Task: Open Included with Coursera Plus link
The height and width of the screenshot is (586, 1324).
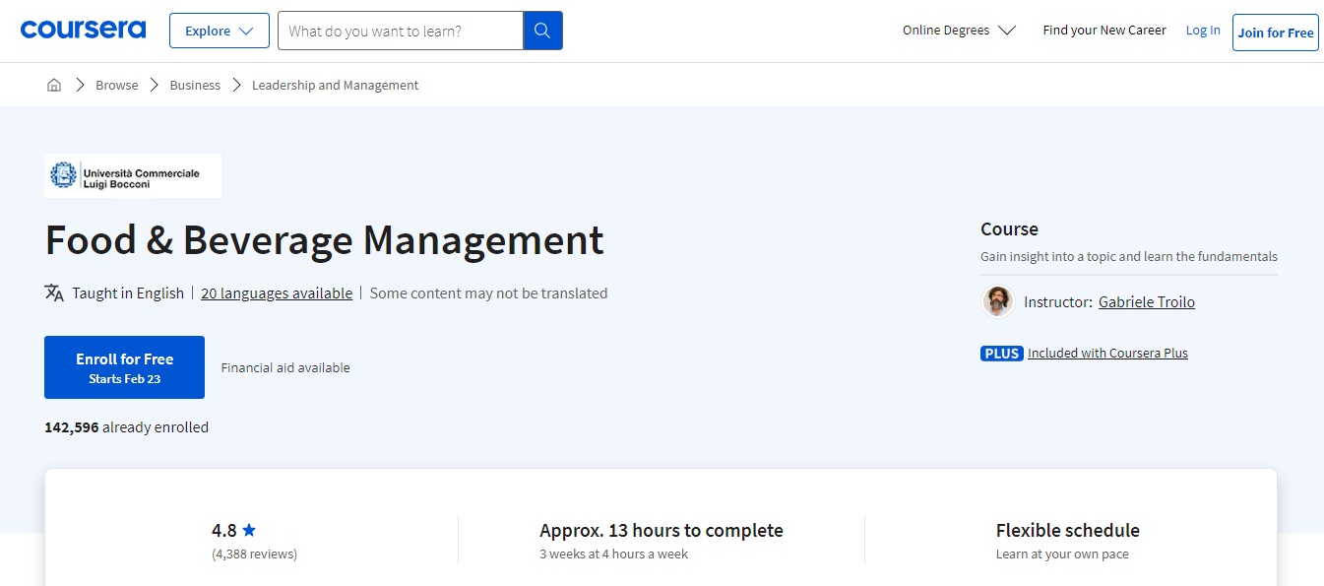Action: click(1108, 353)
